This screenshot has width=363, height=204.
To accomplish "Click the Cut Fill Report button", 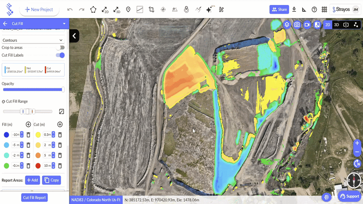I will [34, 198].
